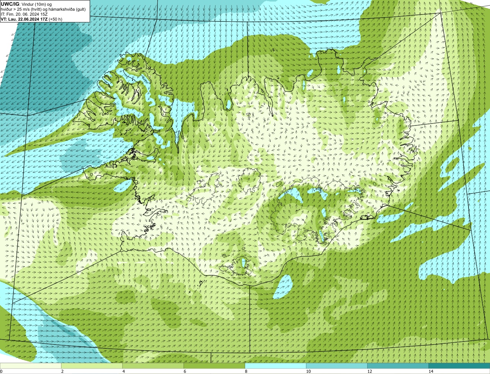This screenshot has width=490, height=374.
Task: Select the light green 2–4 m/s legend swatch
Action: 92,366
